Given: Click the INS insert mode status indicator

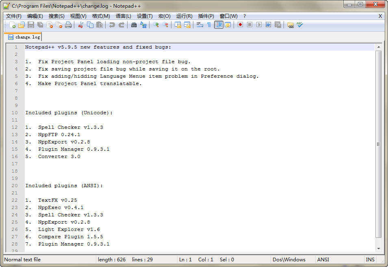Looking at the screenshot, I should coord(370,260).
